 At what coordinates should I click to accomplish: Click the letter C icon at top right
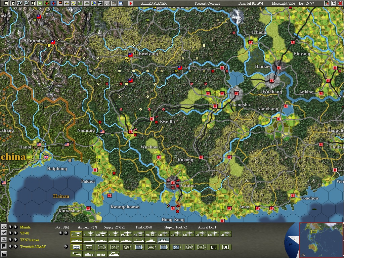pyautogui.click(x=334, y=3)
